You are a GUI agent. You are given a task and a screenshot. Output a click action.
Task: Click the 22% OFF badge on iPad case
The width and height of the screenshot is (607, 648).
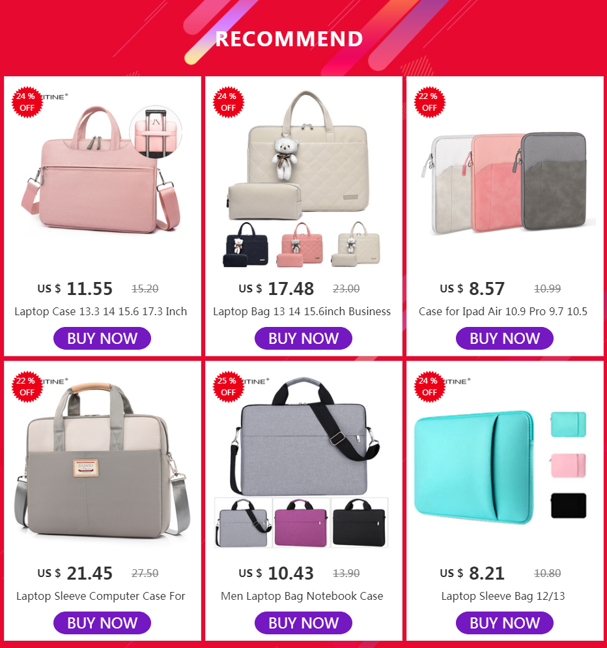coord(429,102)
